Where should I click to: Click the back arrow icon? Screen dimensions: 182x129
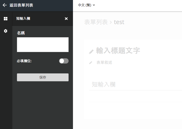[5, 5]
